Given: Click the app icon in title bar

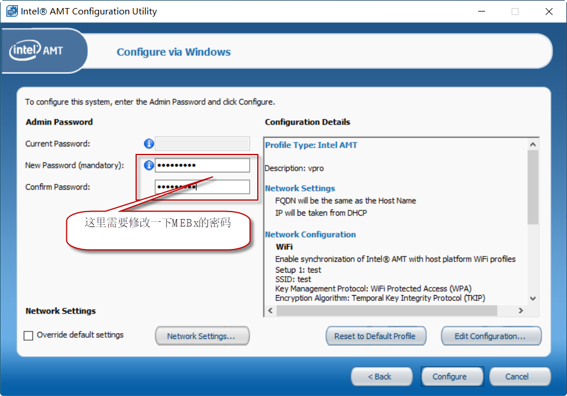Looking at the screenshot, I should 12,11.
